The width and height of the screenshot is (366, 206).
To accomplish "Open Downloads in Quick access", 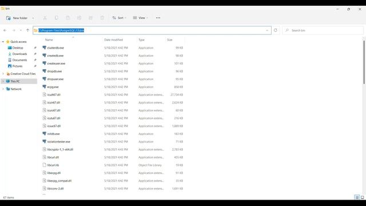I will 19,54.
